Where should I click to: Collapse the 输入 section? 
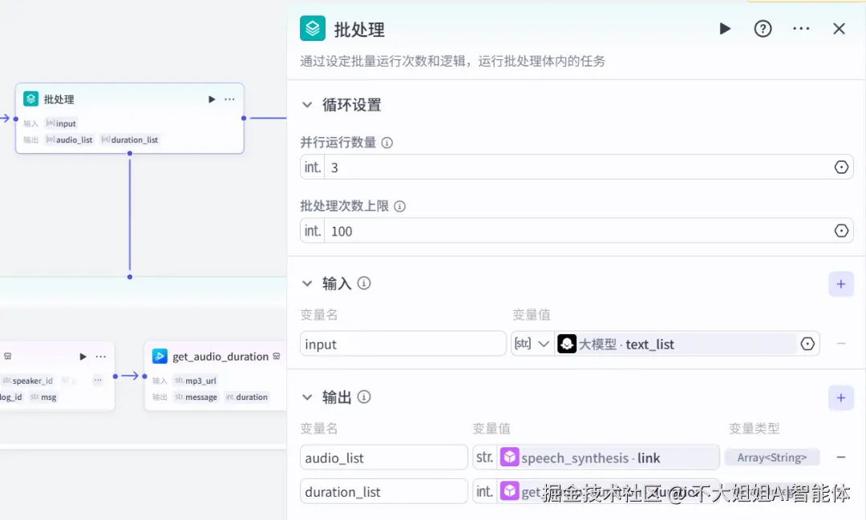click(307, 283)
